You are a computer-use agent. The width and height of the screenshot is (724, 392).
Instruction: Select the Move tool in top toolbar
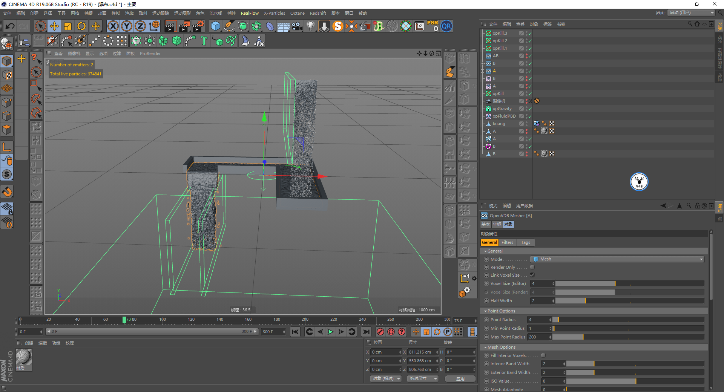tap(54, 26)
